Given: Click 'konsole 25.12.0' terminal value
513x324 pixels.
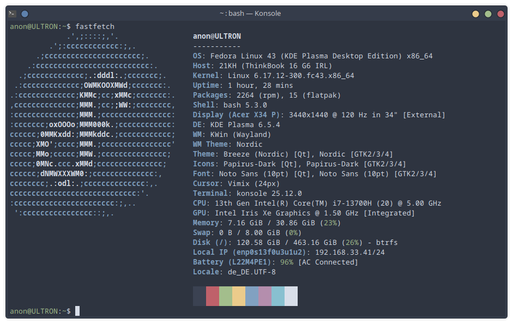Looking at the screenshot, I should [x=269, y=194].
